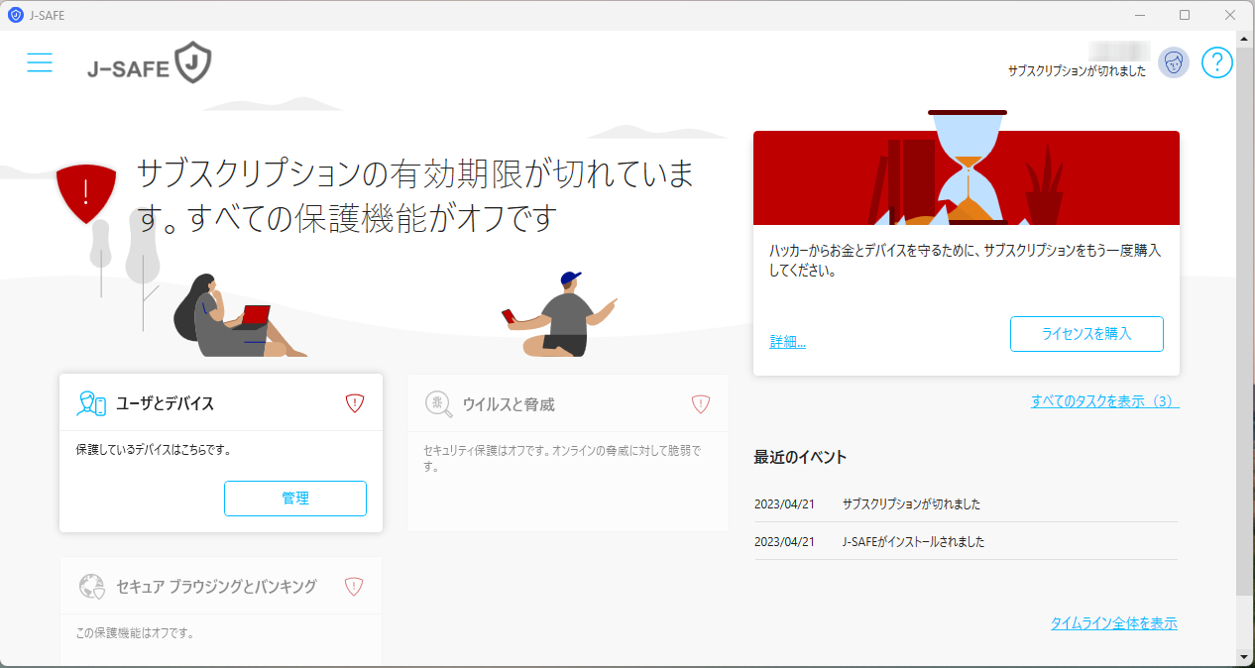Screen dimensions: 1255x668
Task: Click the ウイルスと脅威 virus icon
Action: (437, 403)
